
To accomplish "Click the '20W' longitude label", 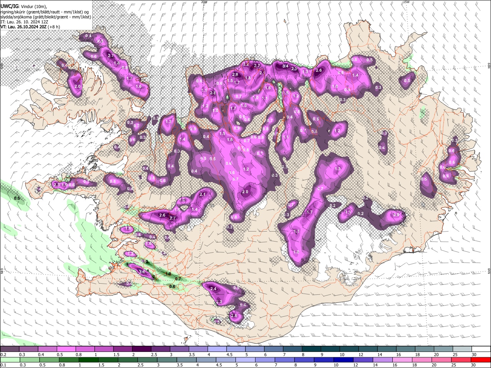I will (x=204, y=2).
